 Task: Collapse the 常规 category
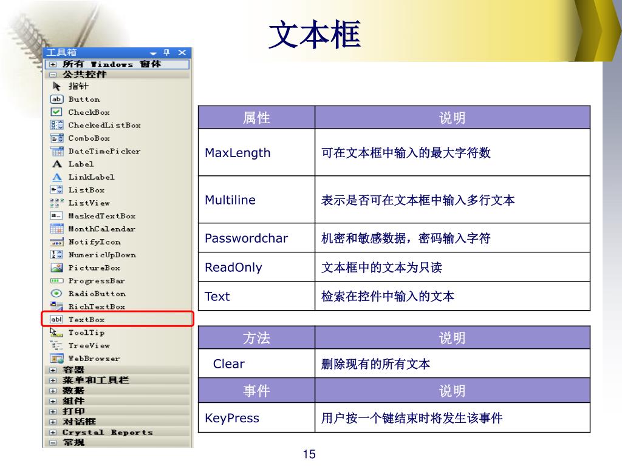(53, 442)
